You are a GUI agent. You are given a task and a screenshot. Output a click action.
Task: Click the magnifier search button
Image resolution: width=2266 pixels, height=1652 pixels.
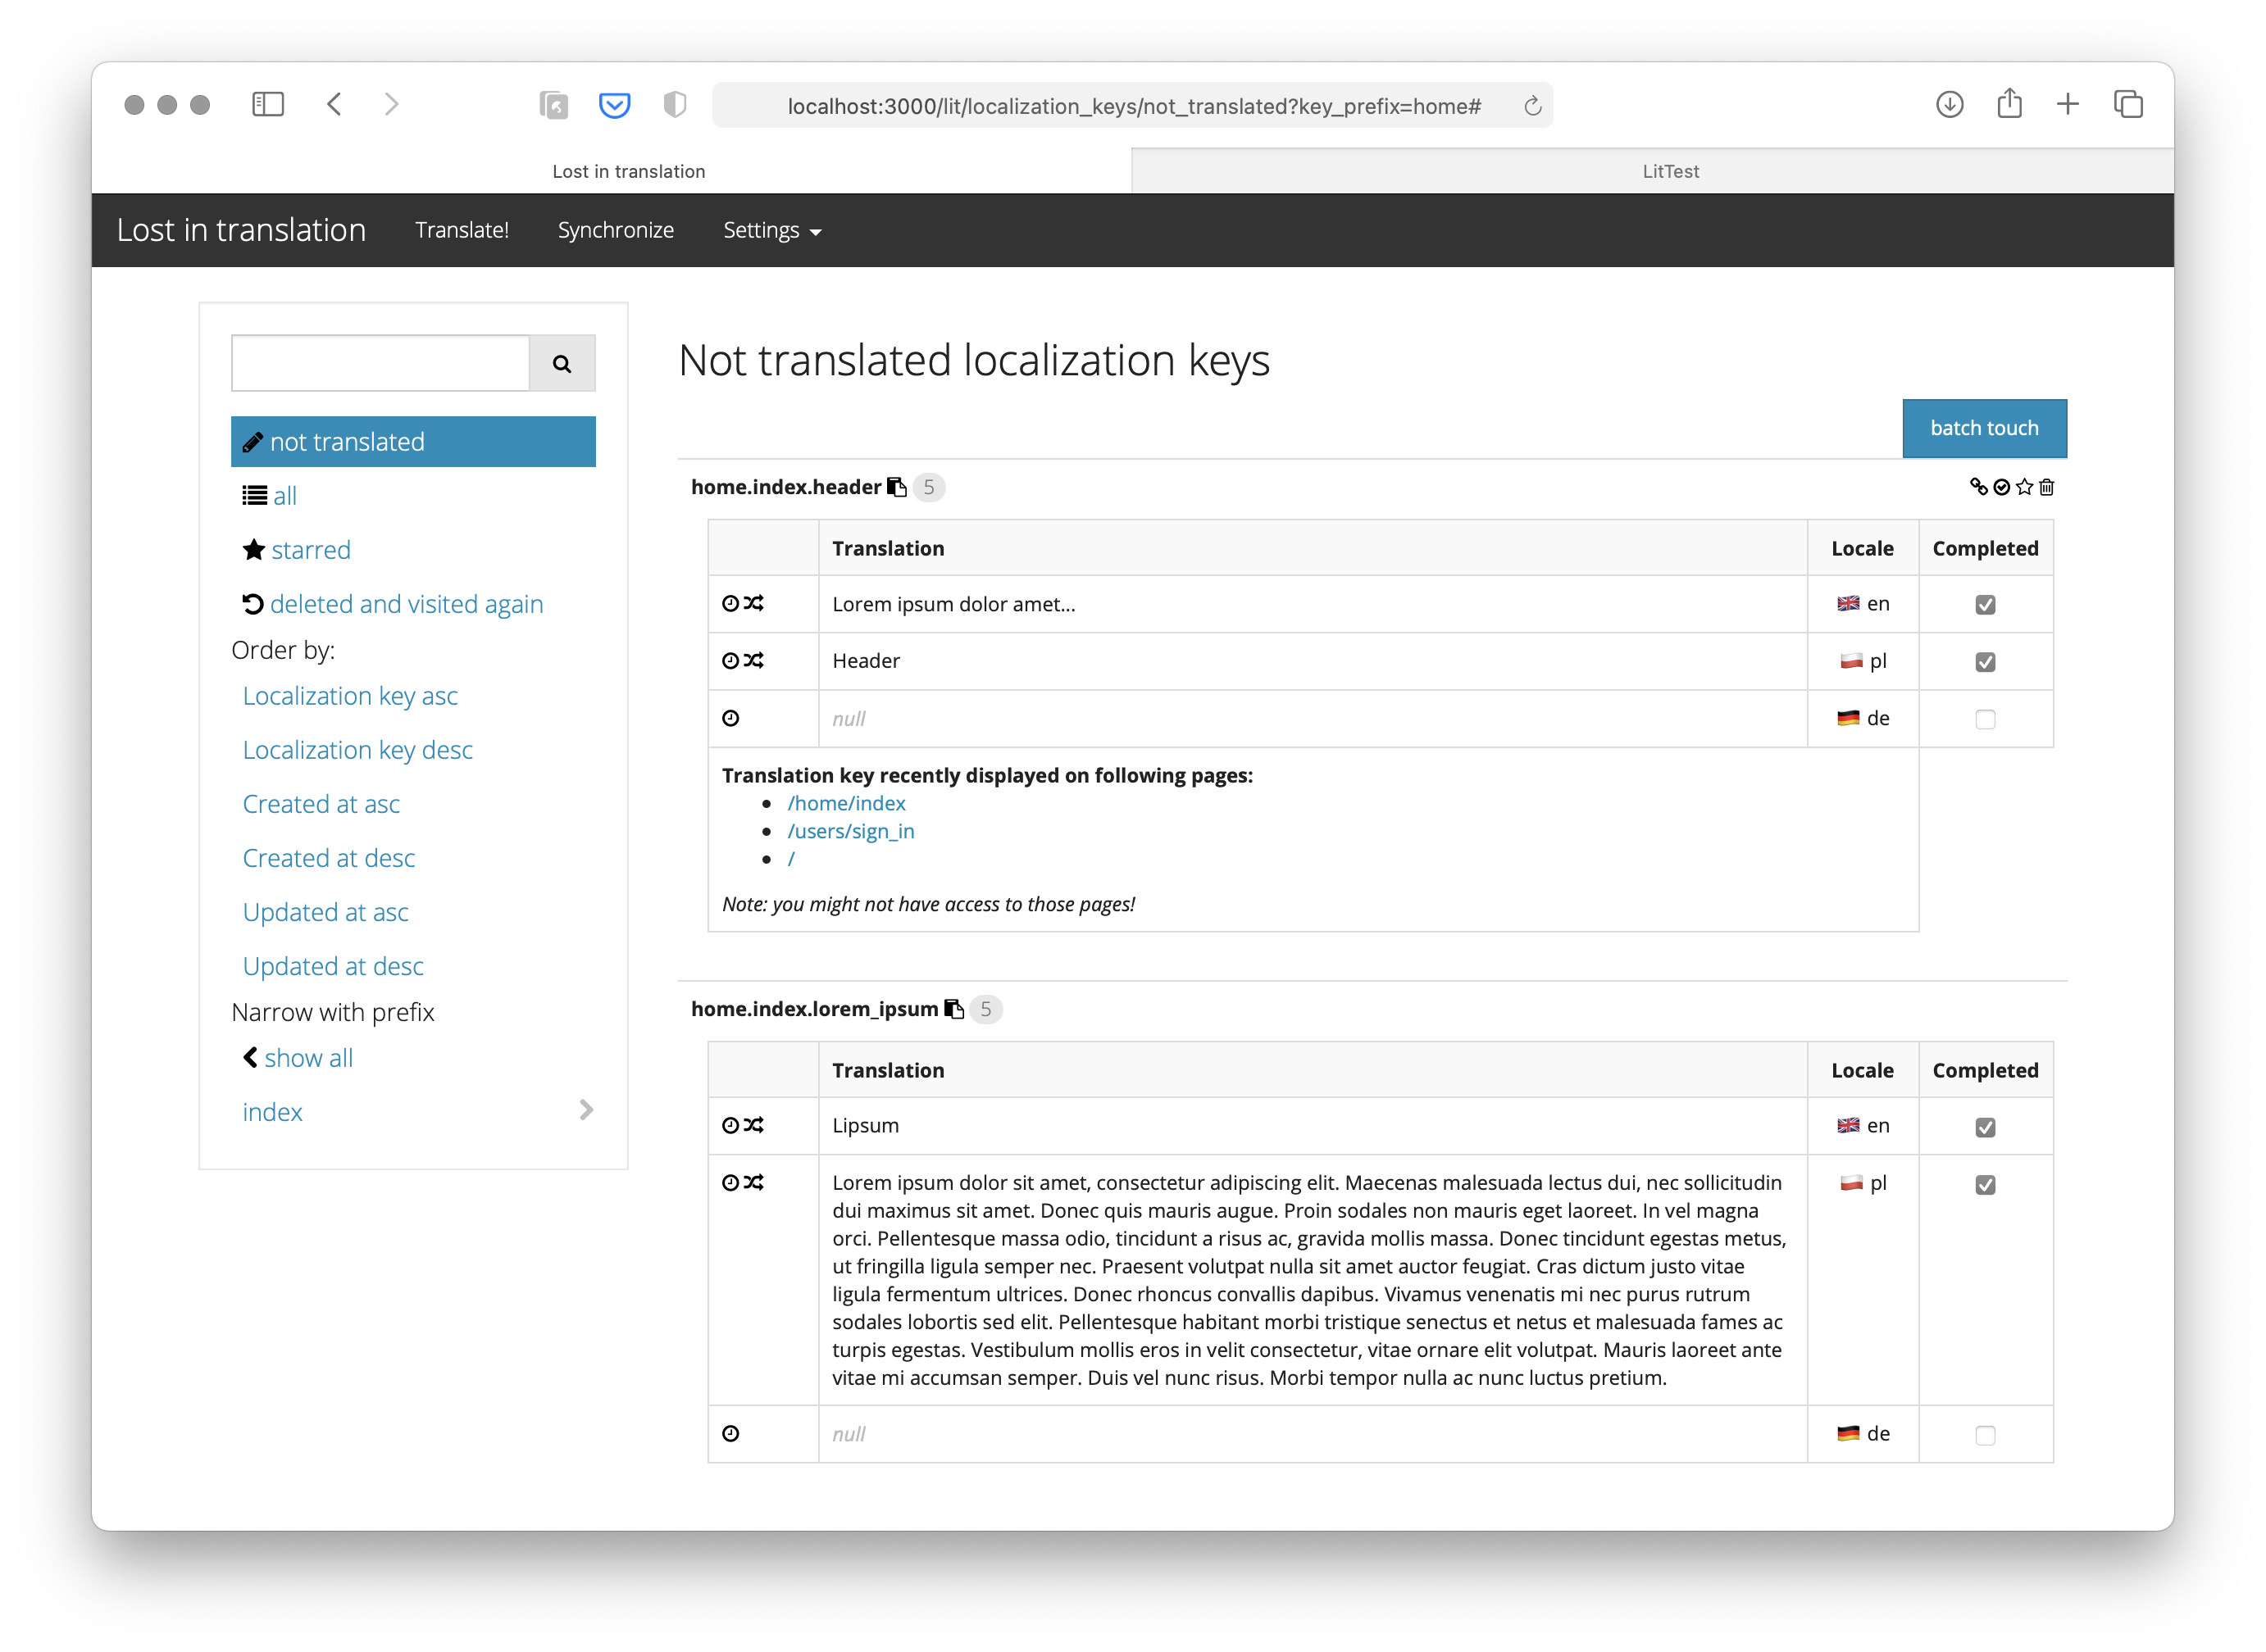pos(562,363)
